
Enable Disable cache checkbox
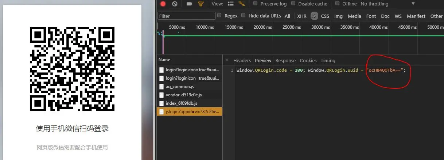293,3
